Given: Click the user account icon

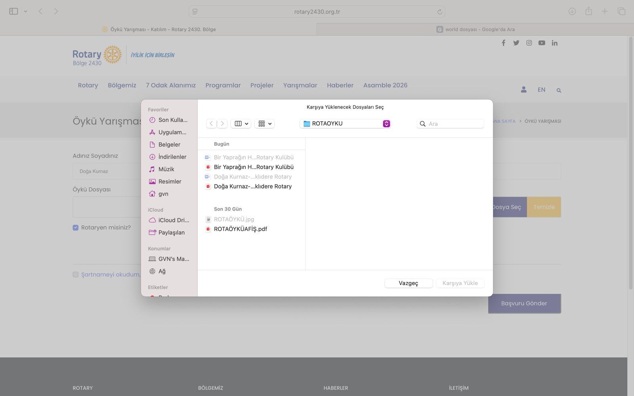Looking at the screenshot, I should pyautogui.click(x=523, y=90).
